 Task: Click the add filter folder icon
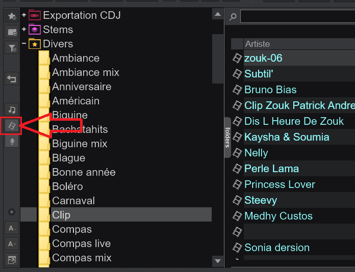pos(12,48)
